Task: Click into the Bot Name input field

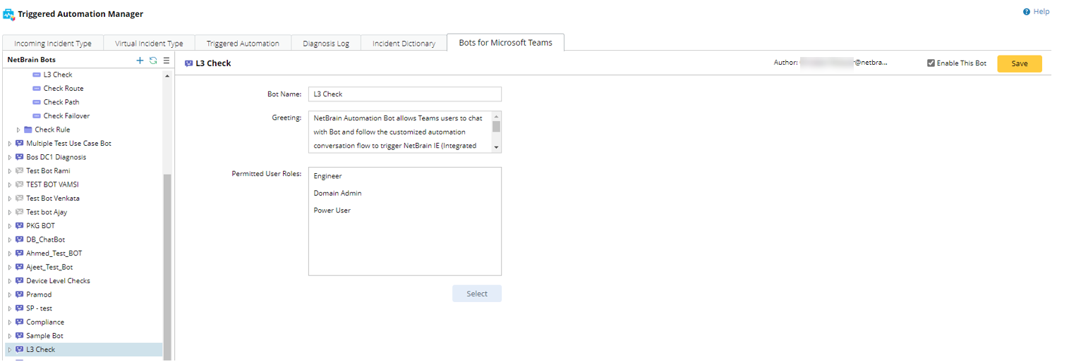Action: pos(404,94)
